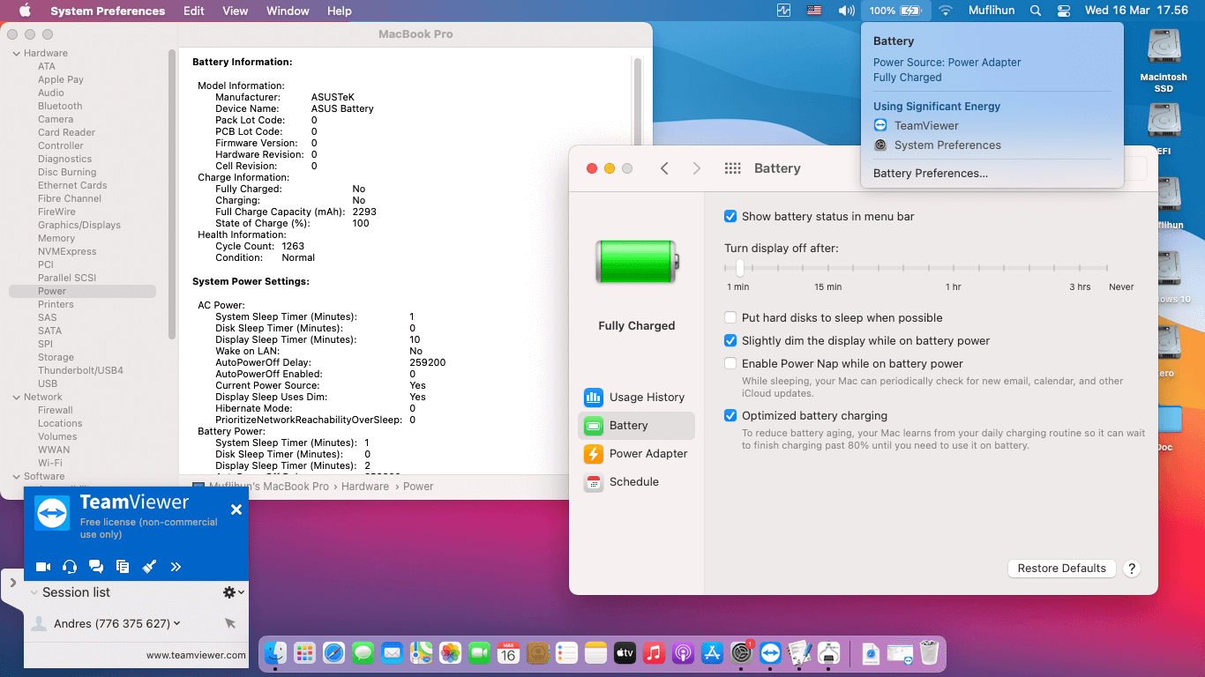Open Wi-Fi status in menu bar
Image resolution: width=1205 pixels, height=677 pixels.
click(x=945, y=11)
